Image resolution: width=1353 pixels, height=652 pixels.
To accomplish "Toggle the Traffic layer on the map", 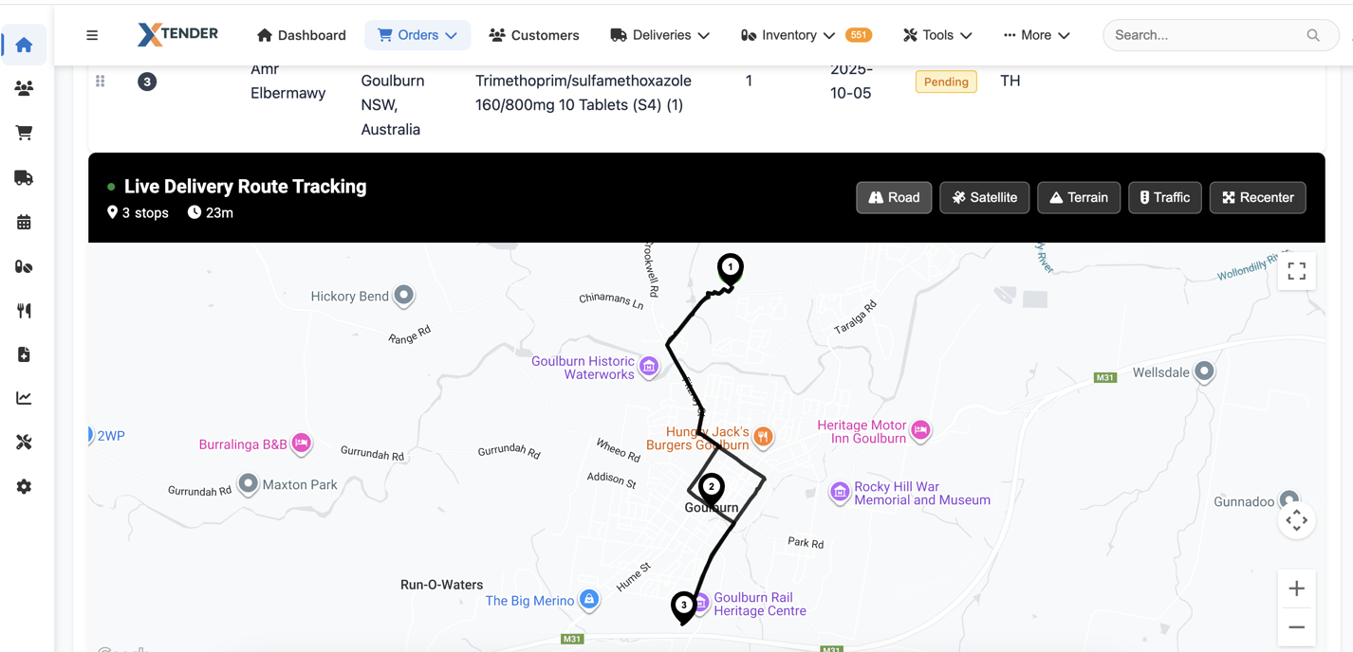I will point(1164,197).
